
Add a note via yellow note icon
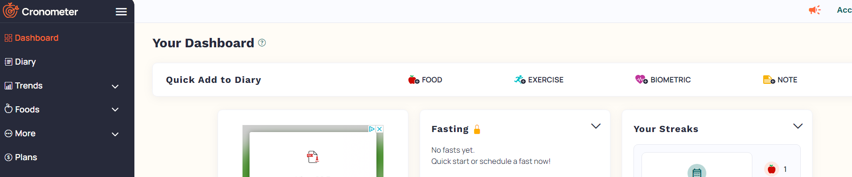[x=769, y=80]
